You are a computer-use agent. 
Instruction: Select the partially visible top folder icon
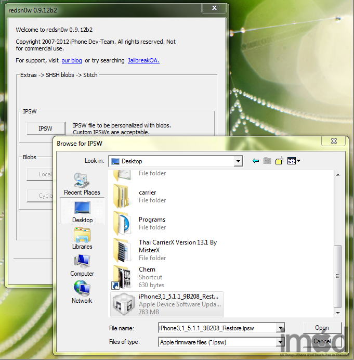coord(122,175)
